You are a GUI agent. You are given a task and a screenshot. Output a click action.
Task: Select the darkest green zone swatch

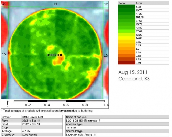[x=127, y=7]
